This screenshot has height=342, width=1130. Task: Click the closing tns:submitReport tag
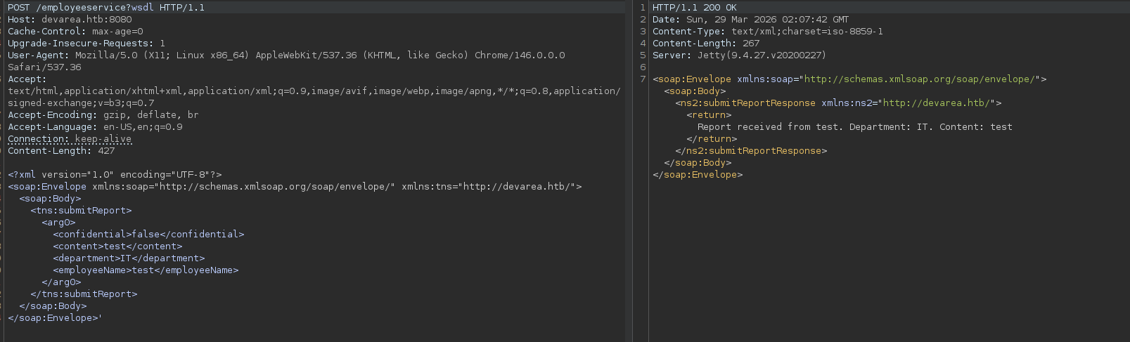pos(84,294)
